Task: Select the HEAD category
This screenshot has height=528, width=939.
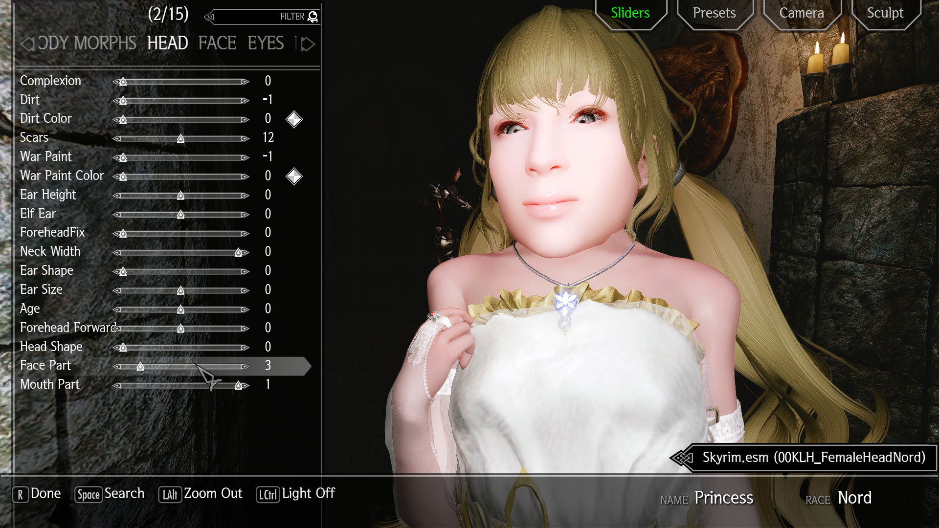Action: point(168,44)
